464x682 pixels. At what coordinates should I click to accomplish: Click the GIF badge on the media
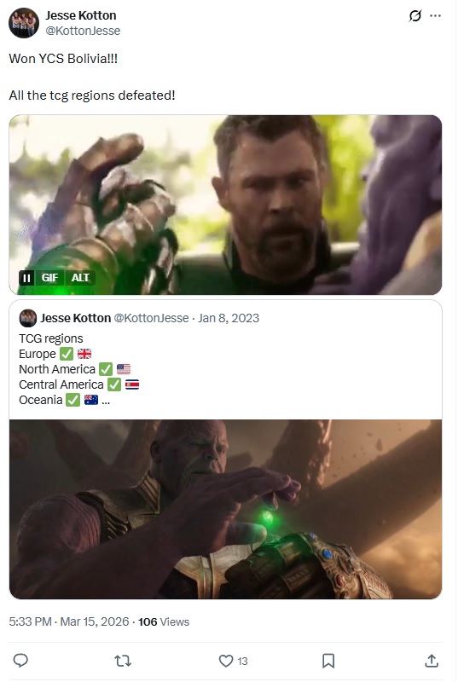coord(49,278)
